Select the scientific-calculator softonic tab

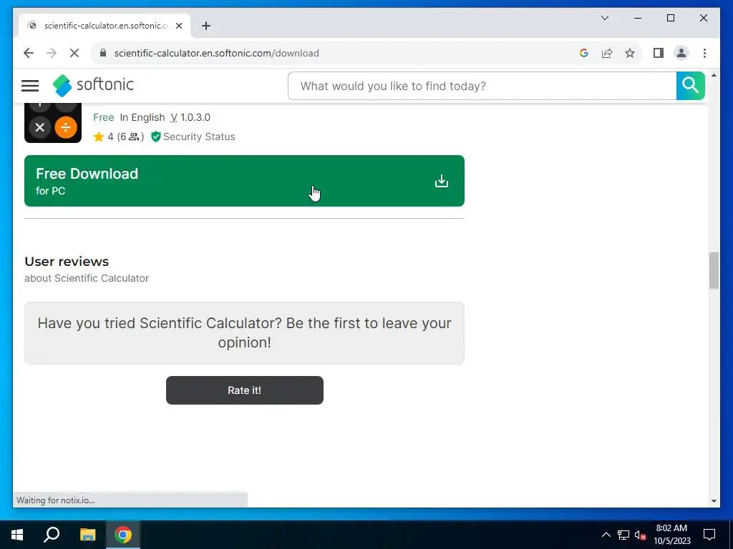(105, 26)
